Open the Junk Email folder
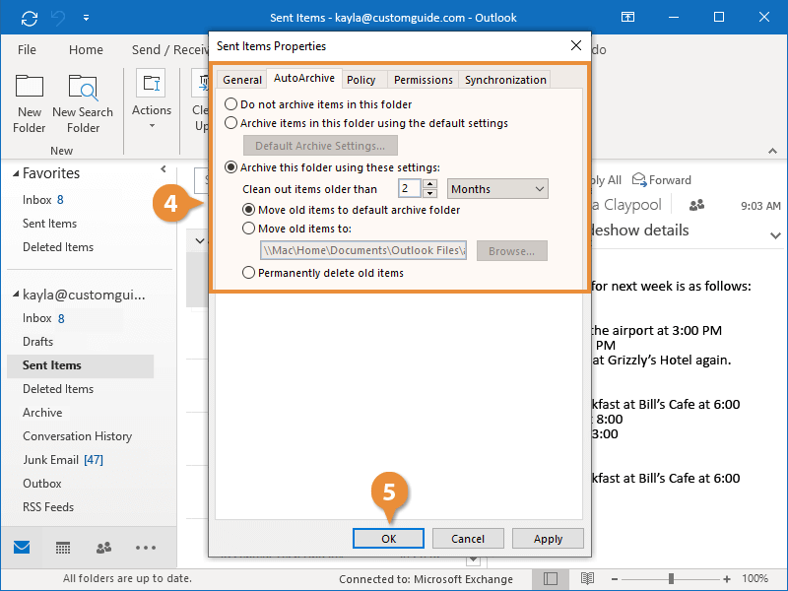The width and height of the screenshot is (788, 591). click(62, 460)
